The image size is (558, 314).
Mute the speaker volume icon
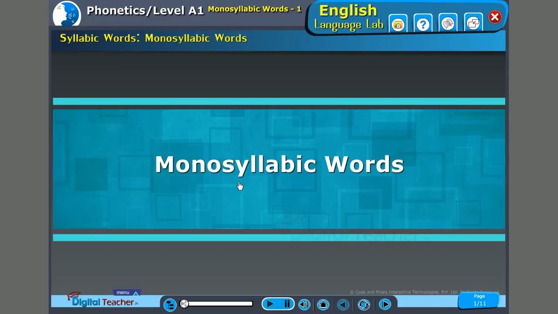click(x=304, y=304)
